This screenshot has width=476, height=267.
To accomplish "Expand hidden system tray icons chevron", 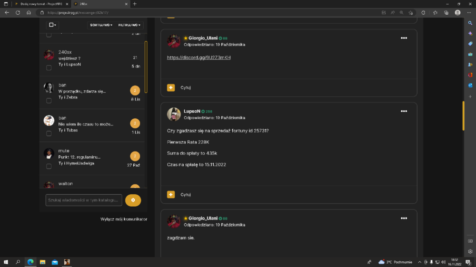I will (419, 262).
